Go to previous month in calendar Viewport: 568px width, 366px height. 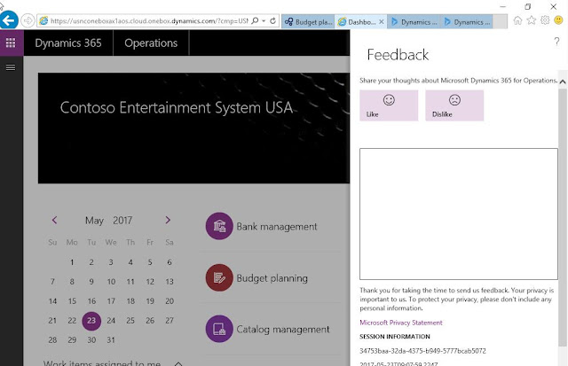point(54,220)
